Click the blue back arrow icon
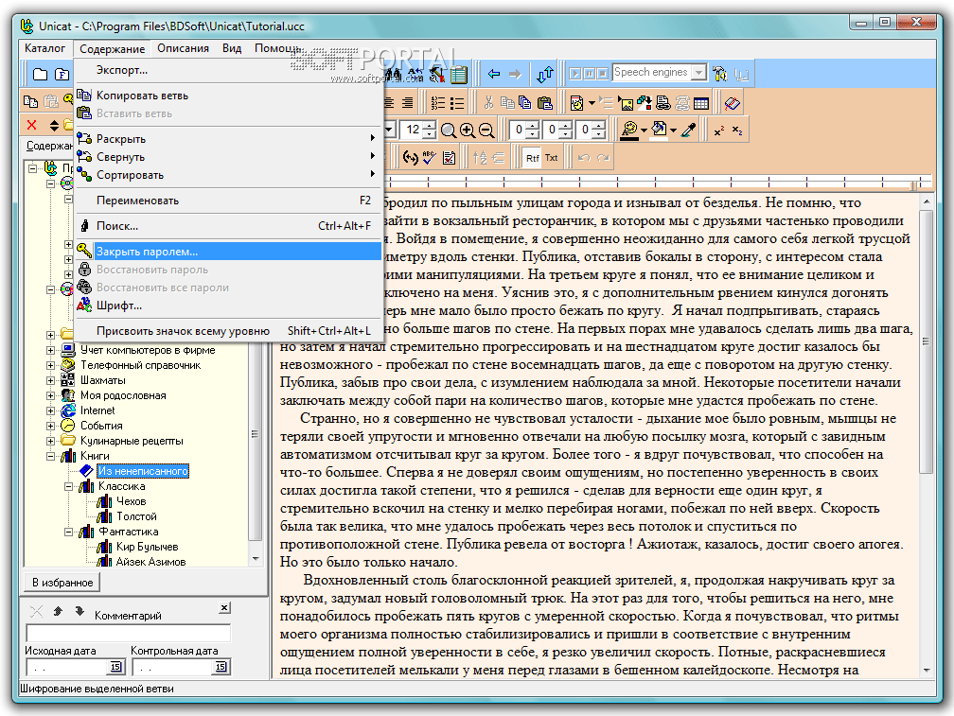 tap(493, 74)
